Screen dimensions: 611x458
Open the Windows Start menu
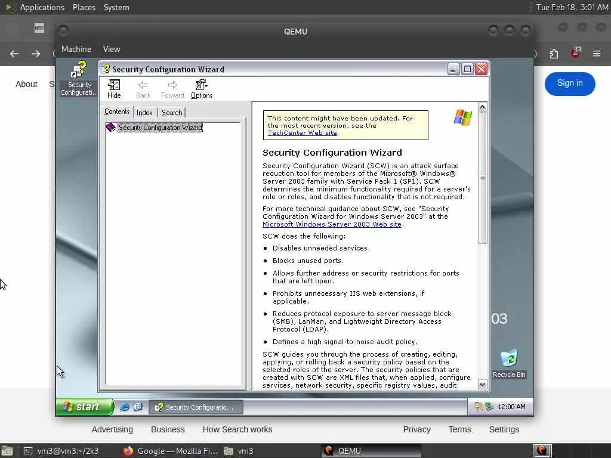(x=85, y=407)
